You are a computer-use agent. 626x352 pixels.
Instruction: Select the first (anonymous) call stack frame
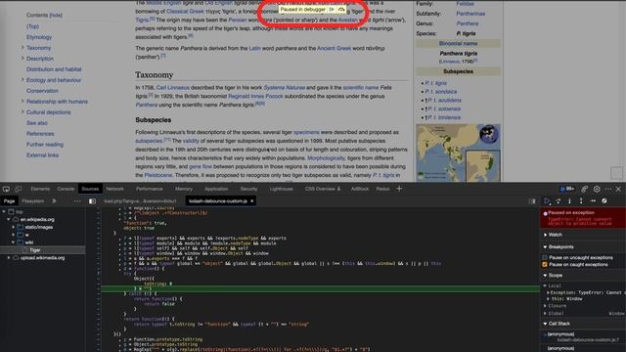point(584,336)
